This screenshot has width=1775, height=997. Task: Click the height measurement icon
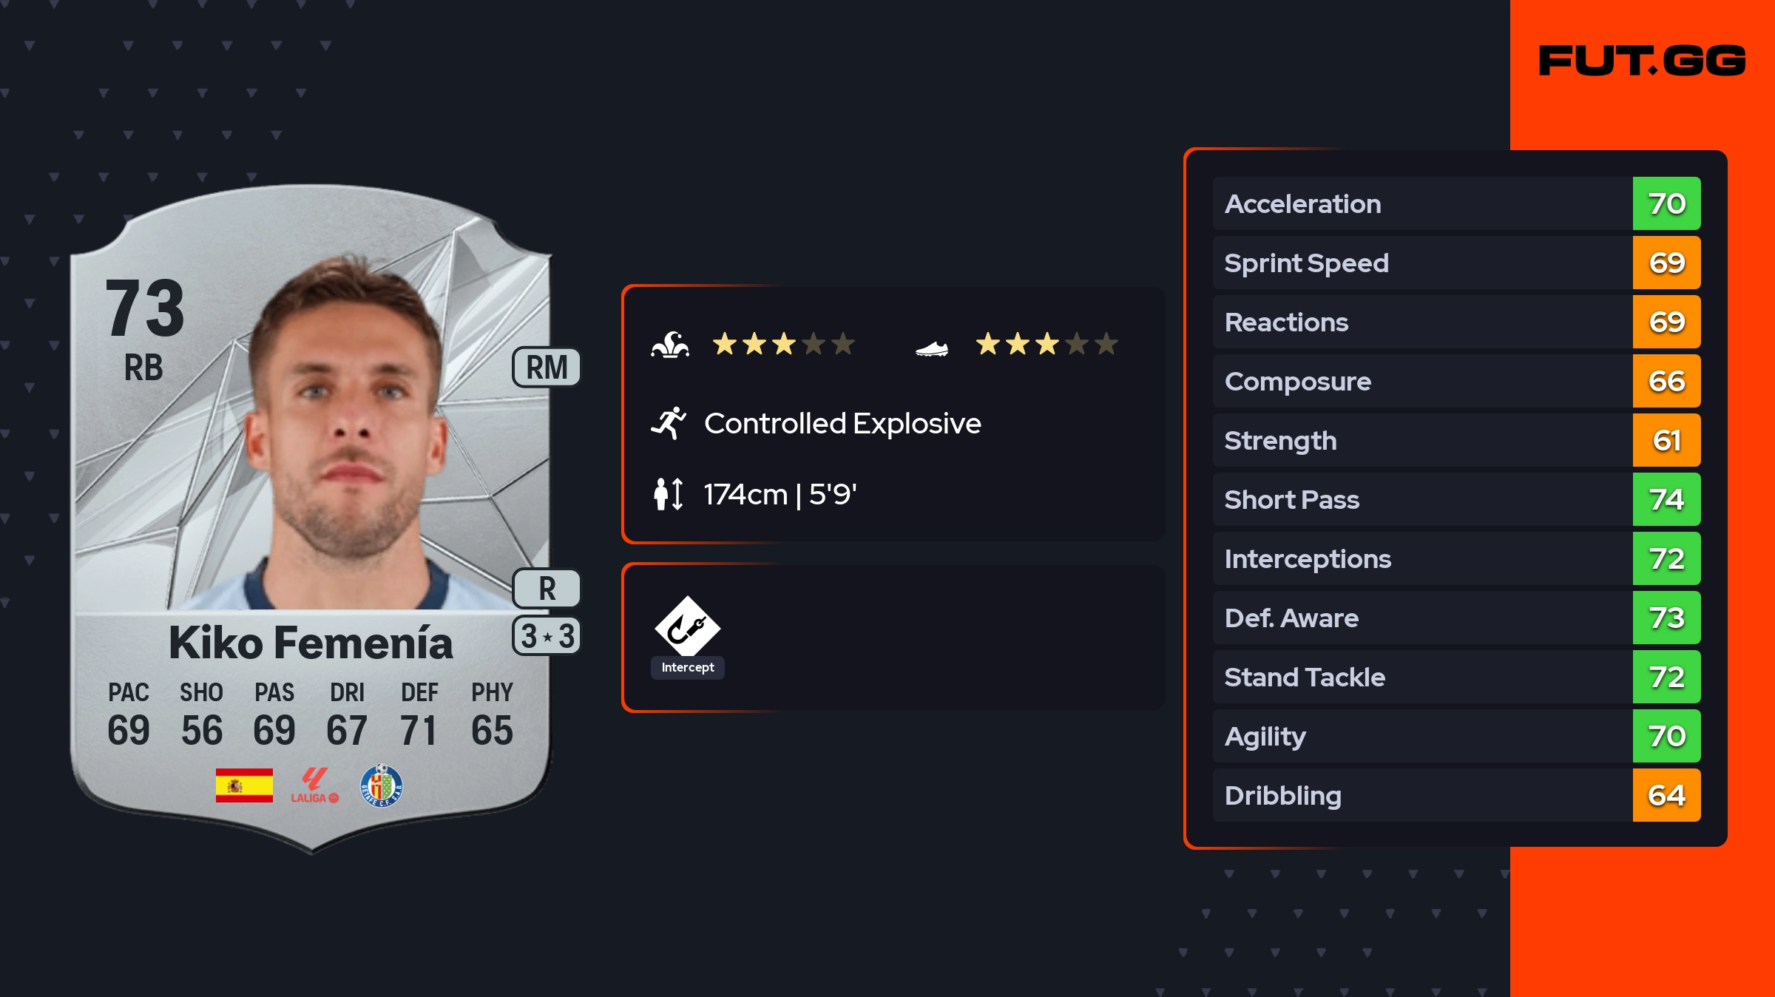point(669,494)
